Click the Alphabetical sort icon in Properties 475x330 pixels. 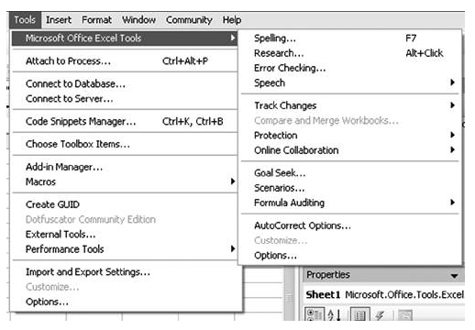coord(335,314)
